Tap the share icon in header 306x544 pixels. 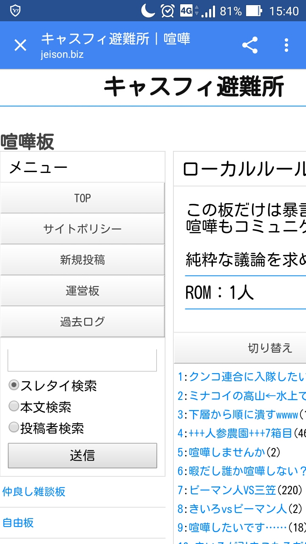(250, 45)
